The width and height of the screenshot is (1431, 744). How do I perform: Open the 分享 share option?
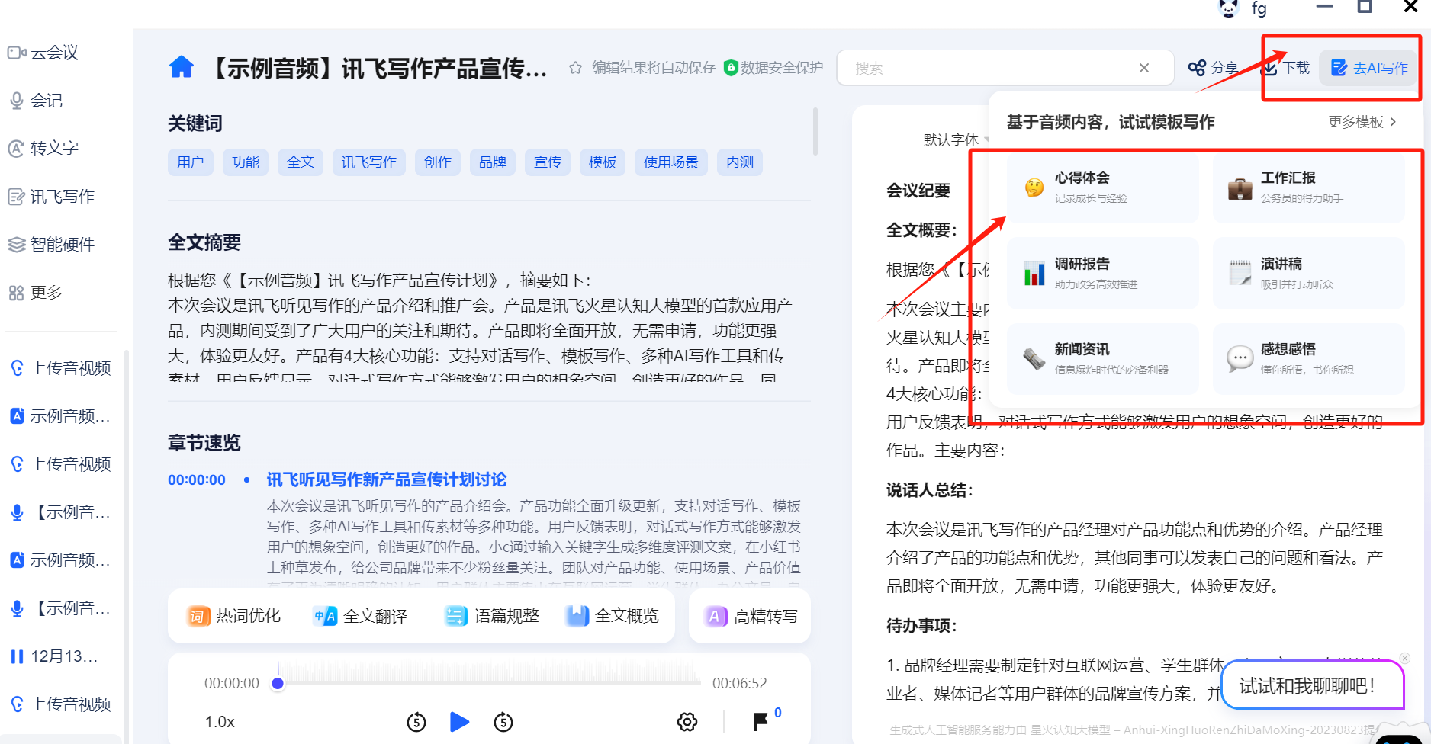1214,68
